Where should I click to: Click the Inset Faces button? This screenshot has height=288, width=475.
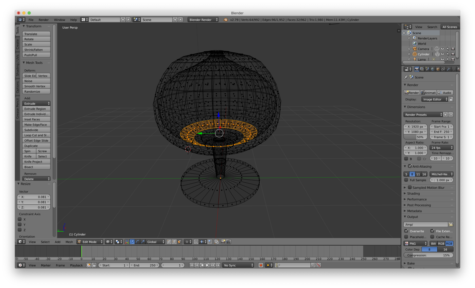point(36,119)
